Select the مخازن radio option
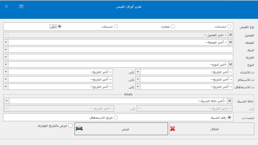Screen dimensions: 258x145 point(173,27)
